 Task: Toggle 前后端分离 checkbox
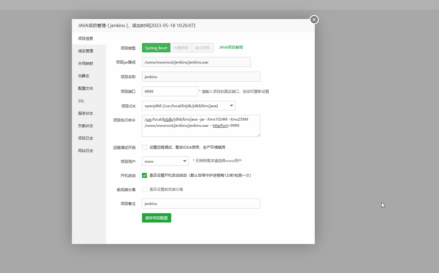144,189
